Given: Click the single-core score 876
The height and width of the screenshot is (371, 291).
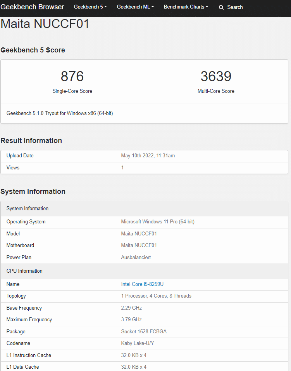Looking at the screenshot, I should 72,76.
